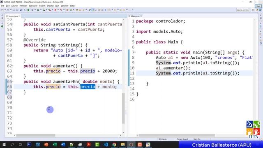The image size is (263, 148).
Task: Open the File menu
Action: click(x=2, y=6)
